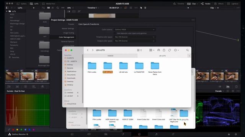Open the Timeline color space dropdown
245x137 pixels.
click(x=135, y=37)
